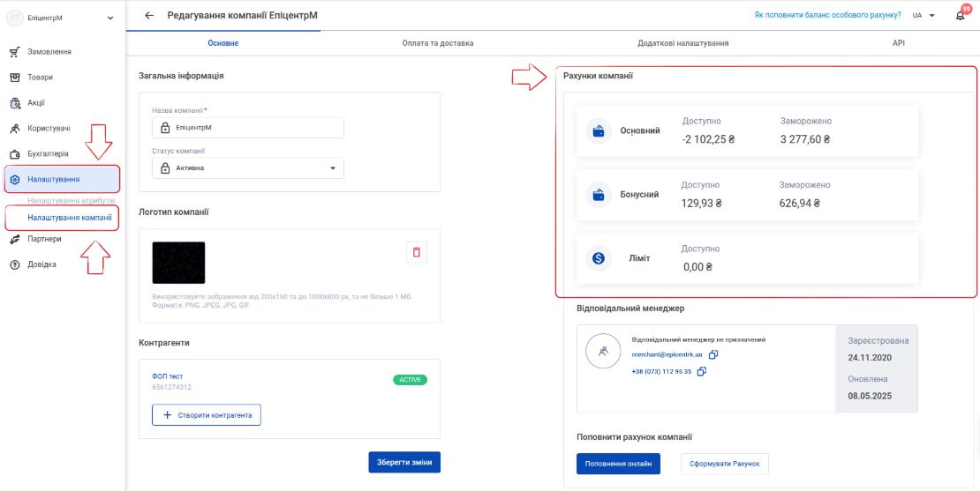Click the wallet icon of the Основний account

[598, 131]
